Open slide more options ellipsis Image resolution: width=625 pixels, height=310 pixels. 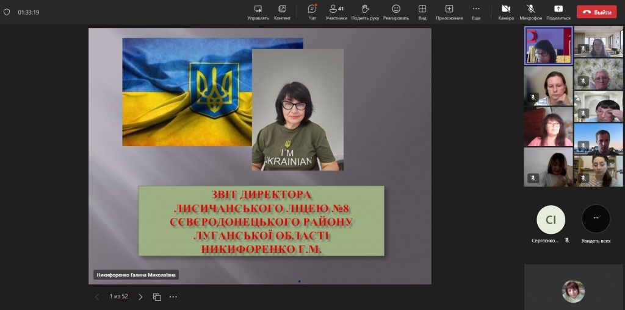click(173, 297)
